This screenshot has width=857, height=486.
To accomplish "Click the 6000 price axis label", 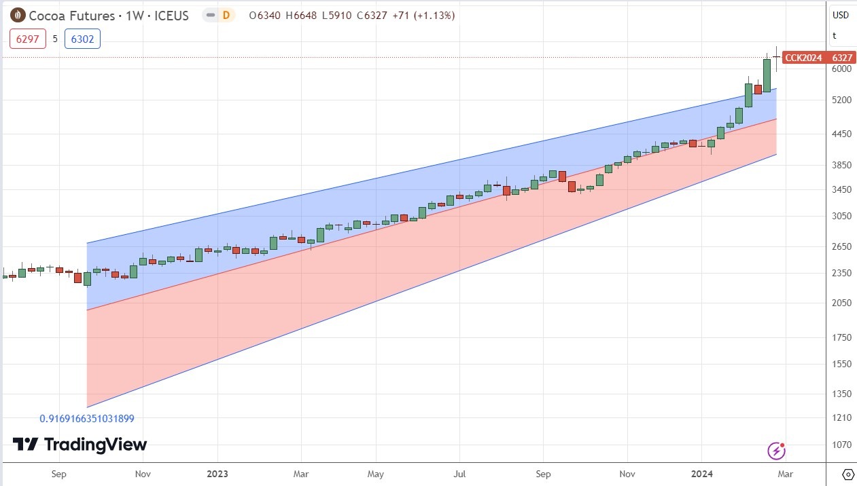I will pyautogui.click(x=841, y=69).
